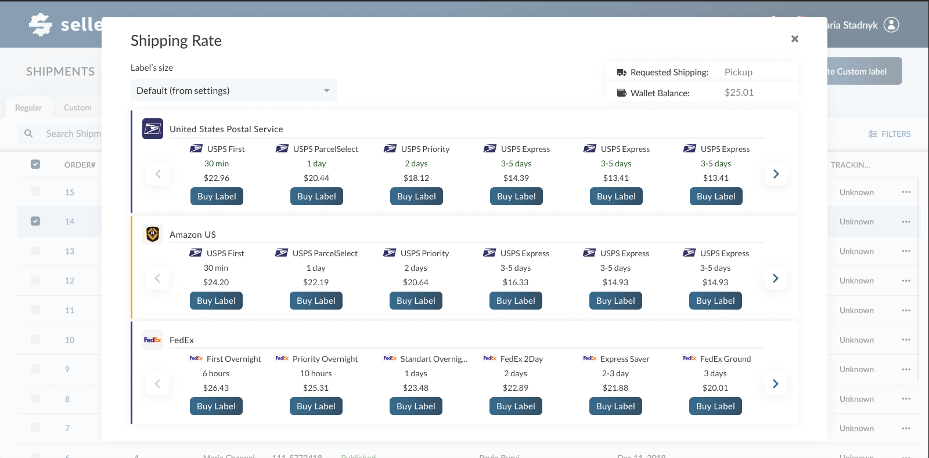This screenshot has height=458, width=929.
Task: Select the checkbox for order 9
Action: pyautogui.click(x=35, y=369)
